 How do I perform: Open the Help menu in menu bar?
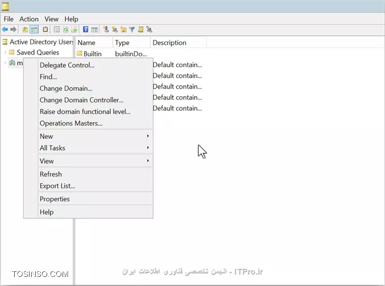71,19
